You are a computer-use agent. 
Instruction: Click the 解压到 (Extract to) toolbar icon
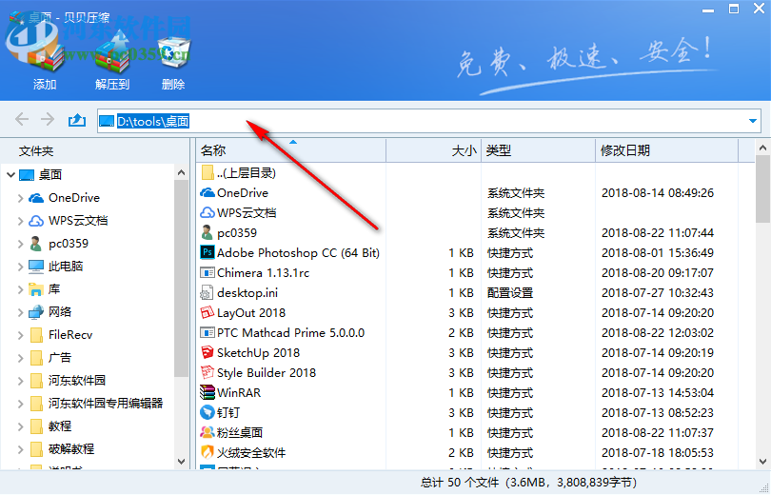tap(112, 54)
